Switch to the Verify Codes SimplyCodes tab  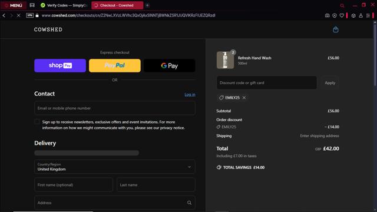pos(64,5)
